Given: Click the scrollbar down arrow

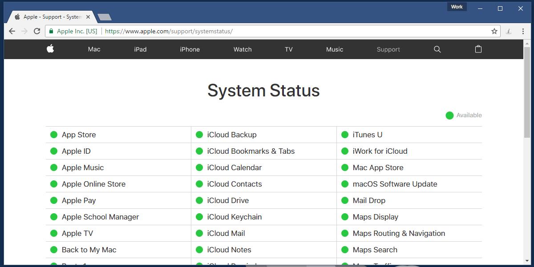Looking at the screenshot, I should tap(527, 261).
